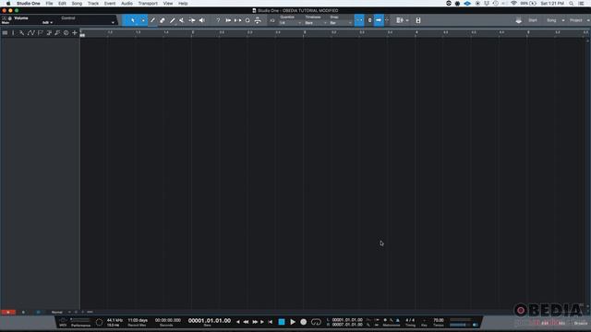Click the record button in transport

click(x=304, y=322)
